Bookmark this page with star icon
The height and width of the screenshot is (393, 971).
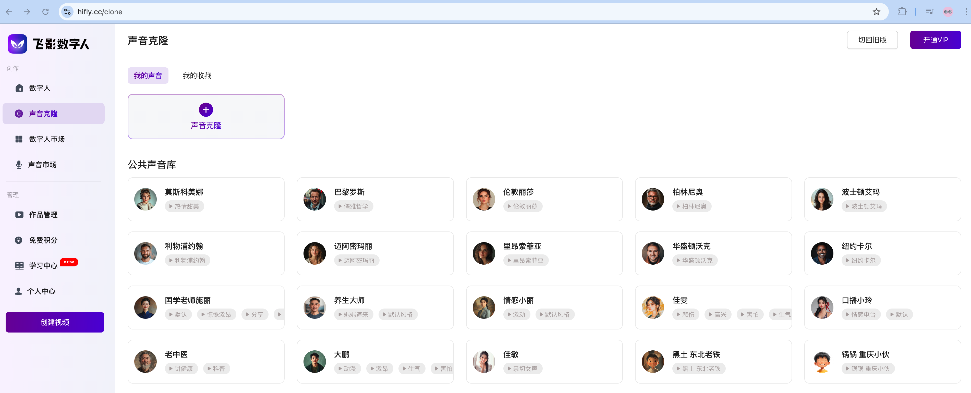[x=876, y=12]
